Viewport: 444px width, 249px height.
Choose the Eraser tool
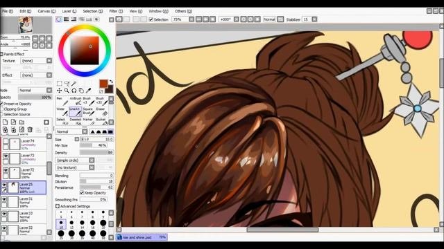pyautogui.click(x=102, y=112)
